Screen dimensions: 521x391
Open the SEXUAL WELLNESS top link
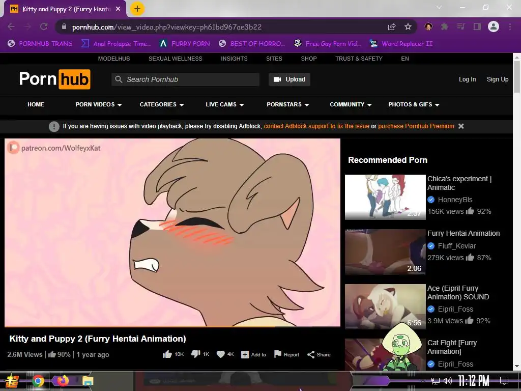pyautogui.click(x=176, y=59)
